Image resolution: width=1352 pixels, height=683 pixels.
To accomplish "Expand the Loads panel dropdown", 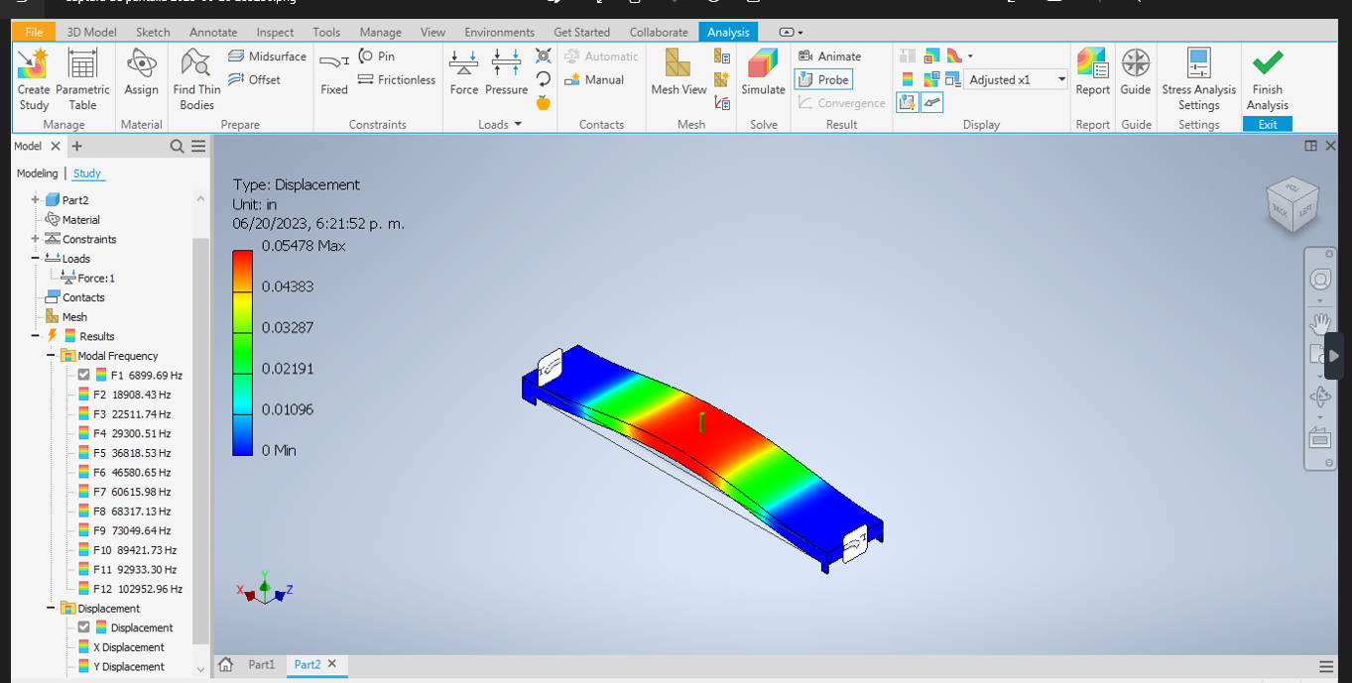I will 517,124.
